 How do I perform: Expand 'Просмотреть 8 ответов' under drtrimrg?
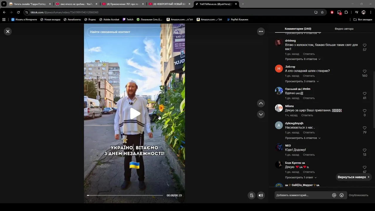tap(303, 59)
